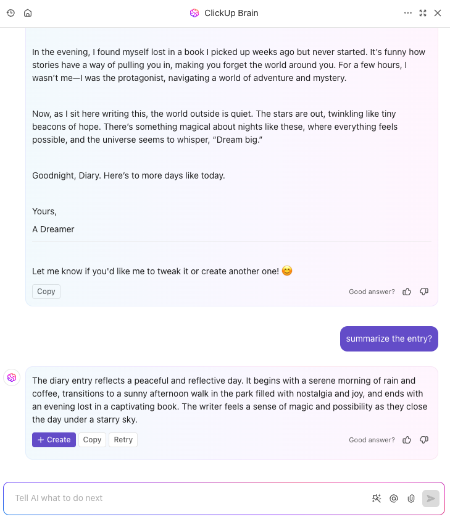Copy the summary response
Screen dimensions: 450x522
pos(92,440)
